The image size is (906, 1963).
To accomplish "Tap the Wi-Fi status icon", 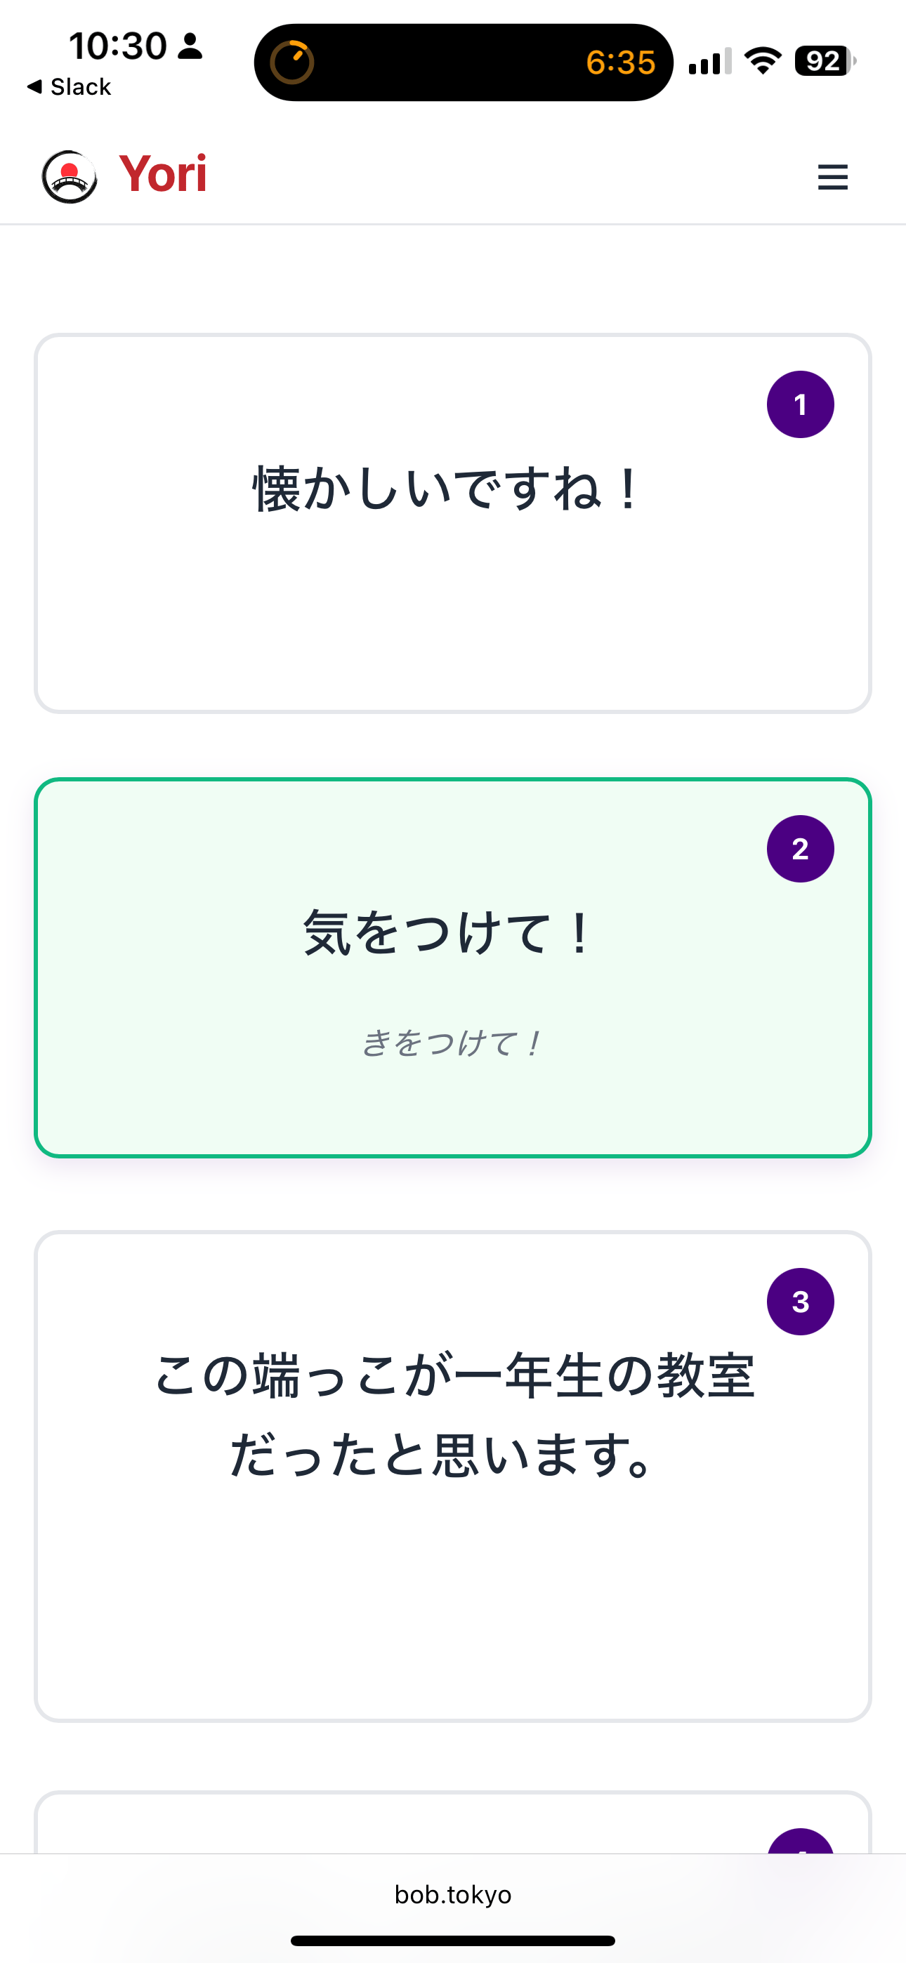I will coord(763,61).
